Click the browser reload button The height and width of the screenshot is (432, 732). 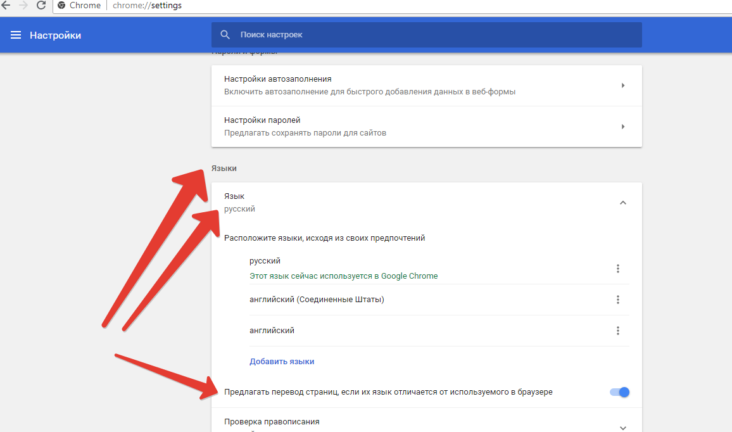41,6
